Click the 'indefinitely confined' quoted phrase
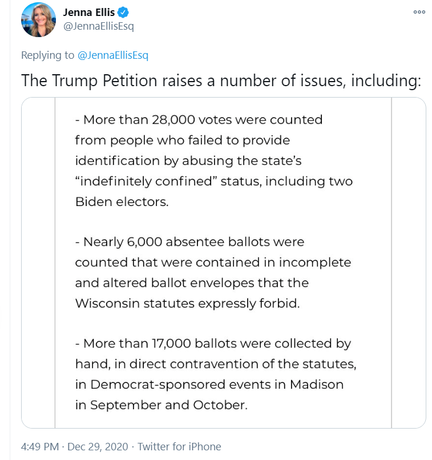This screenshot has width=432, height=460. [146, 181]
